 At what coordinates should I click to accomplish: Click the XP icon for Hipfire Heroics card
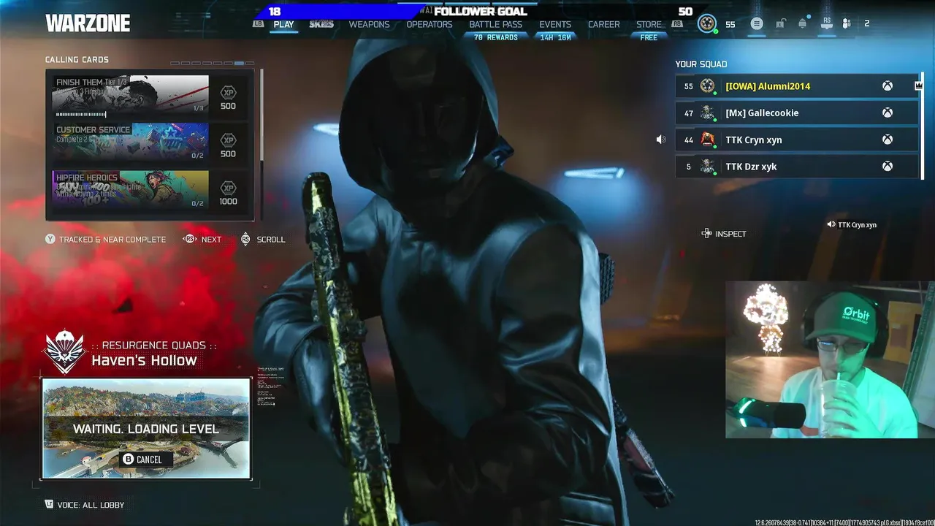pos(228,188)
